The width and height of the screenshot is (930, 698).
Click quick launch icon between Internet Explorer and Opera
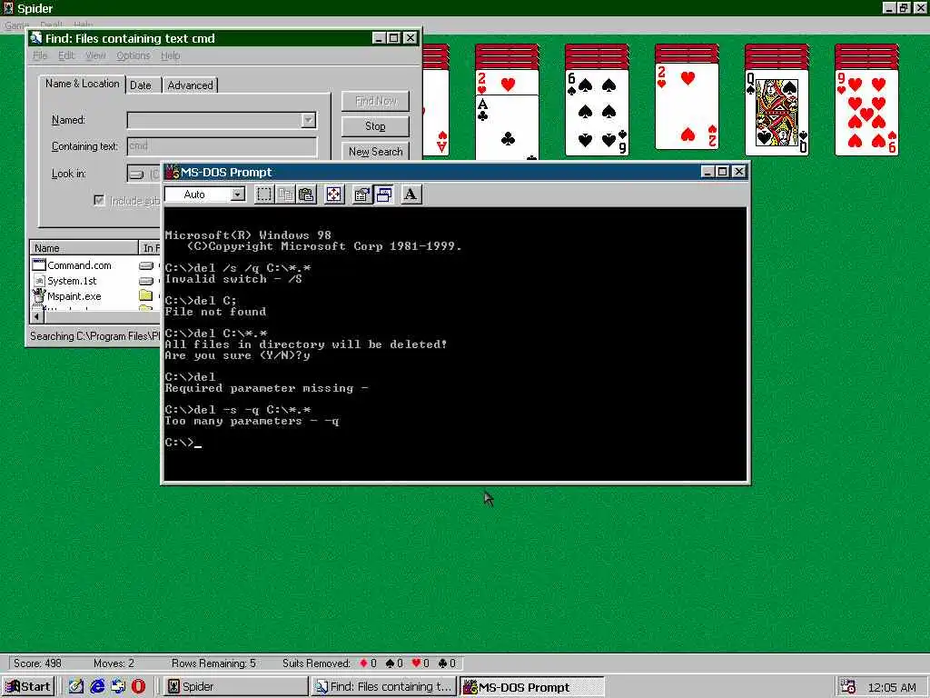(118, 686)
